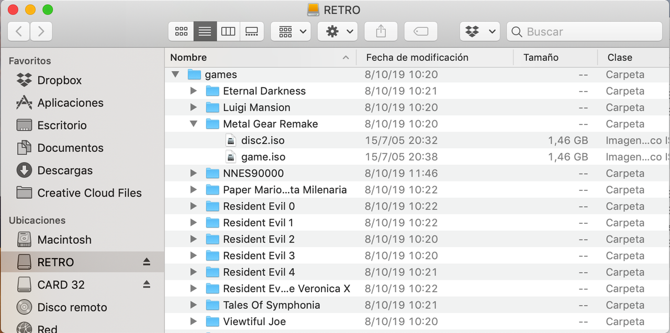Screen dimensions: 670x333
Task: Expand the Resident Evil 3 folder
Action: (x=194, y=256)
